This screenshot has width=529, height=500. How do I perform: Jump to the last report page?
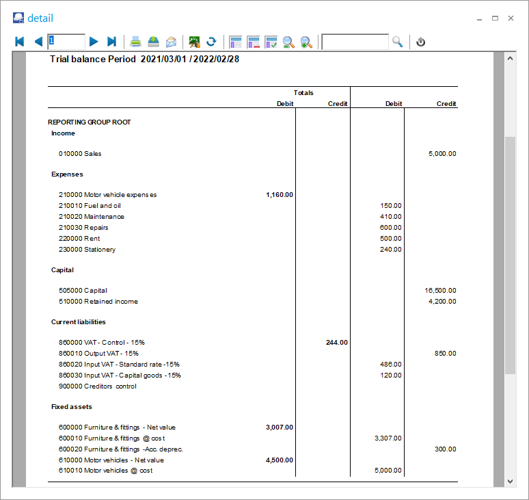tap(112, 42)
